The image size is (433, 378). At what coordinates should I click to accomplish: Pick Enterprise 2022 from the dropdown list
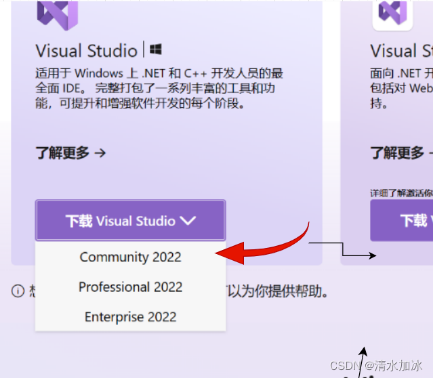131,317
